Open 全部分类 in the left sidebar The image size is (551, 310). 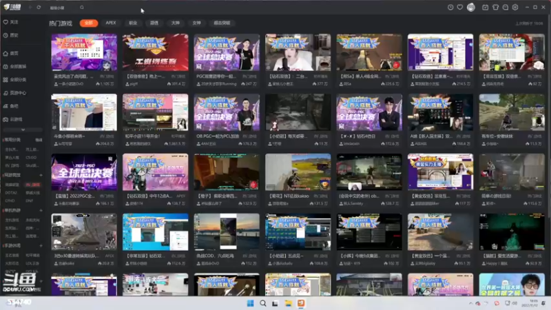point(14,80)
